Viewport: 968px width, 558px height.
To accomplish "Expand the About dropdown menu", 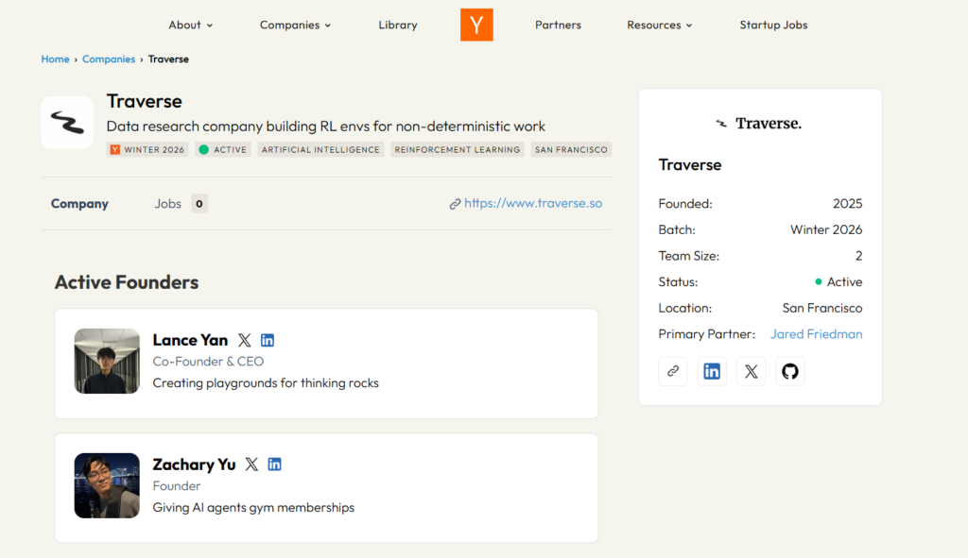I will pyautogui.click(x=190, y=25).
